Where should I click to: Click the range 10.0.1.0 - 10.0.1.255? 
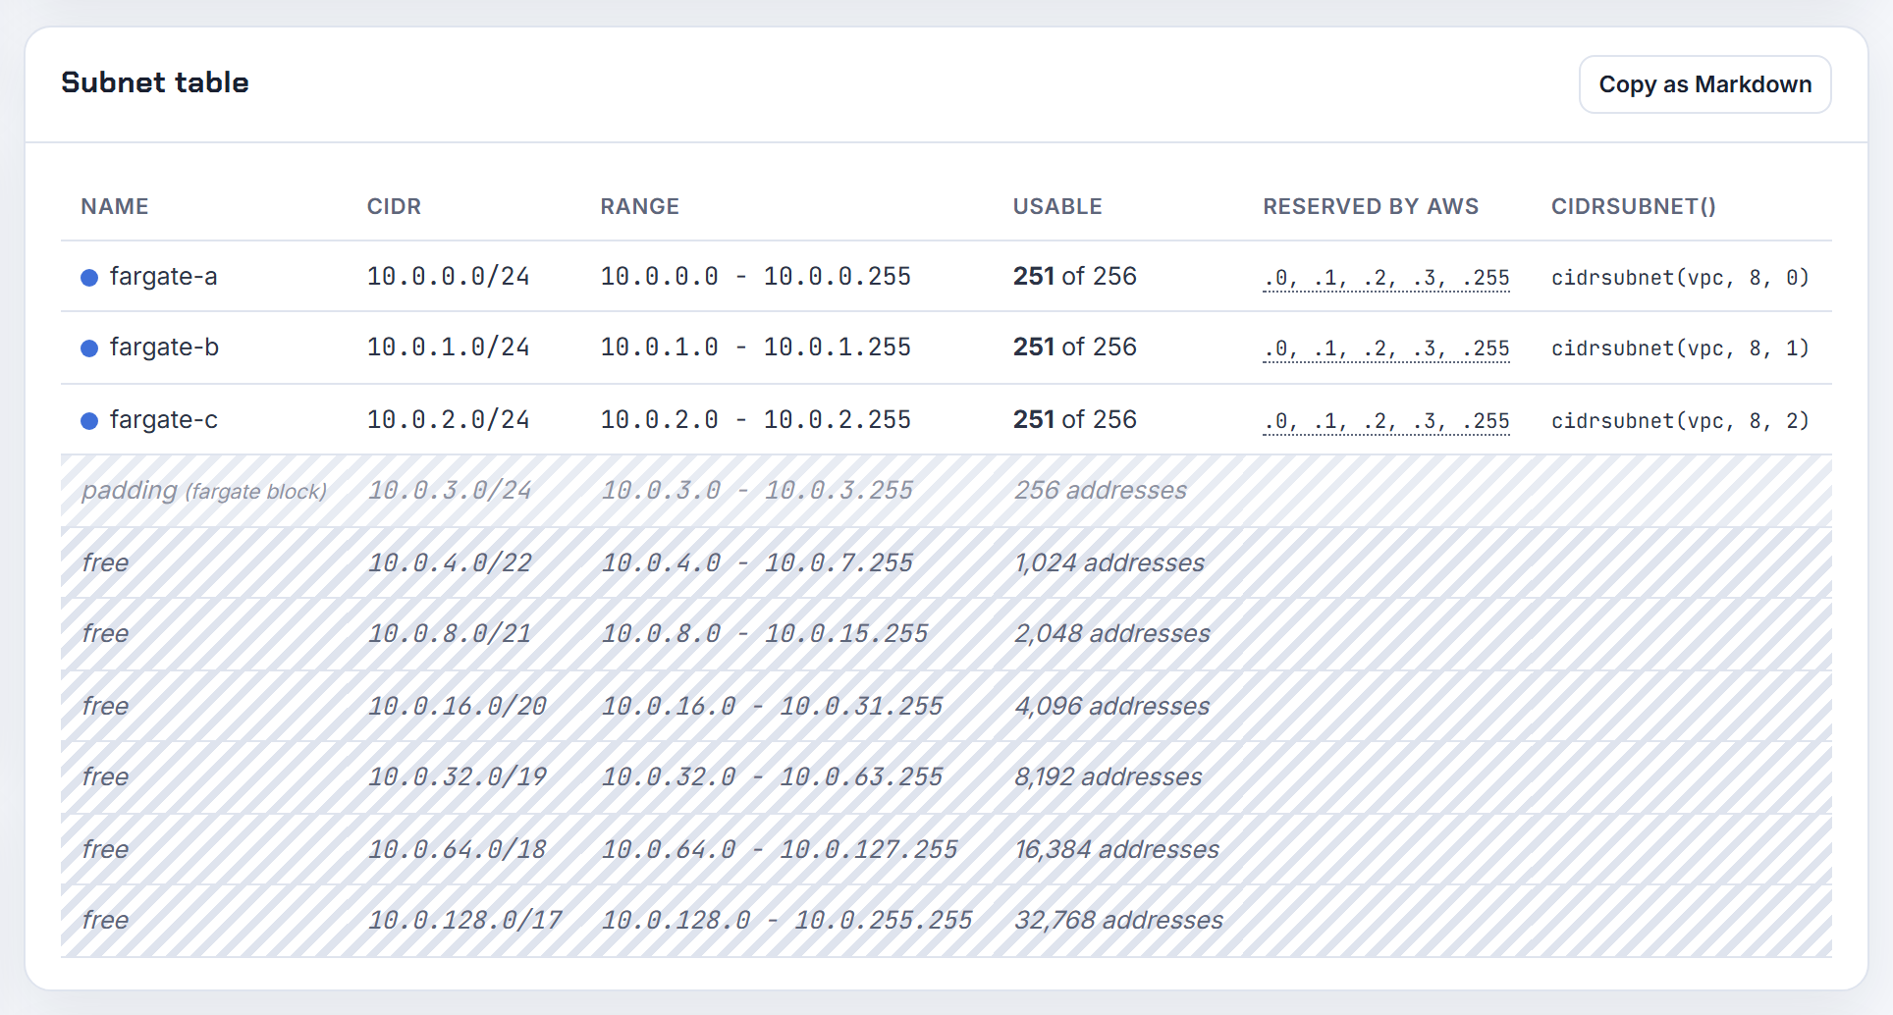pos(756,347)
